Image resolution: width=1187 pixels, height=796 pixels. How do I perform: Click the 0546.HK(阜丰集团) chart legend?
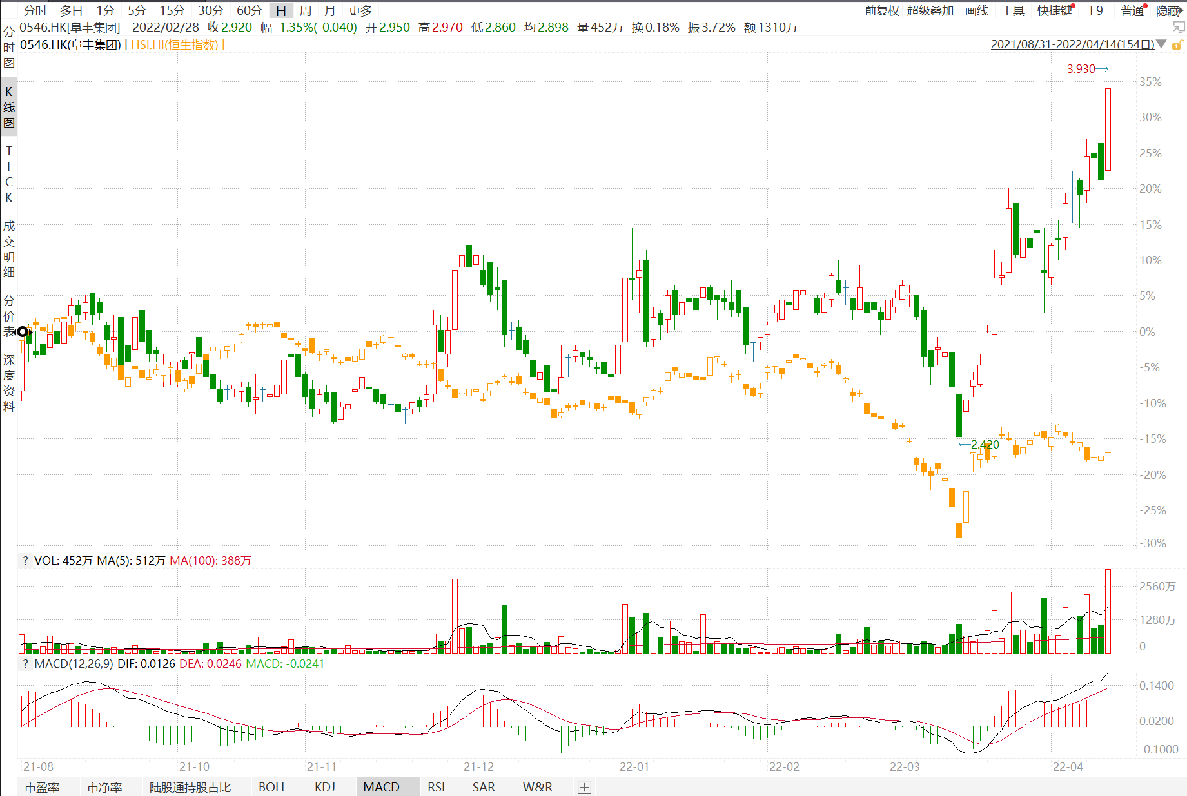point(70,44)
